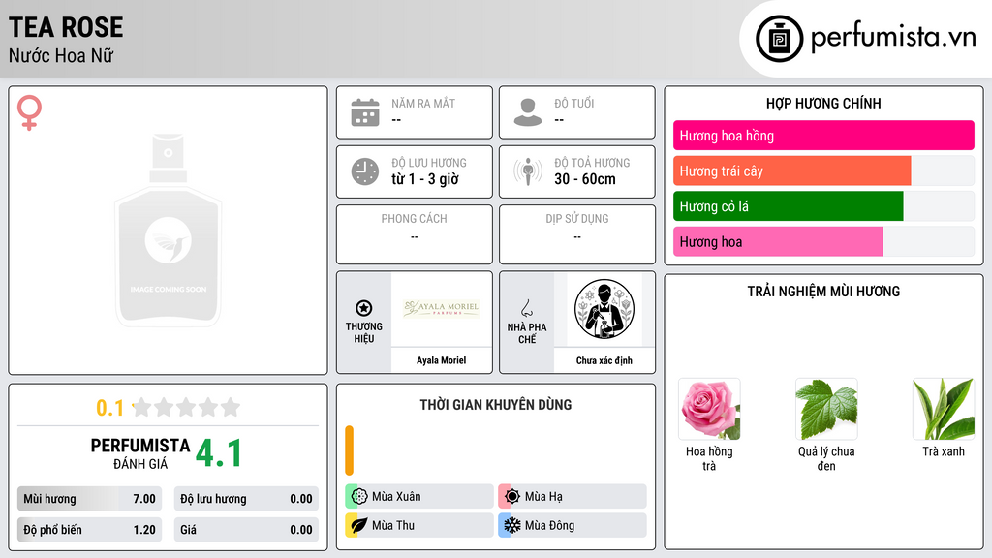The image size is (992, 558).
Task: Click the yellow 0.1 user rating
Action: (x=110, y=408)
